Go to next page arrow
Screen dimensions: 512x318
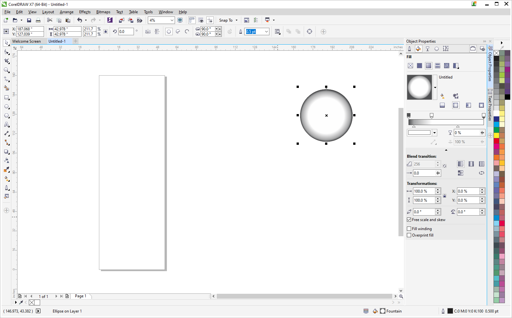[x=56, y=296]
